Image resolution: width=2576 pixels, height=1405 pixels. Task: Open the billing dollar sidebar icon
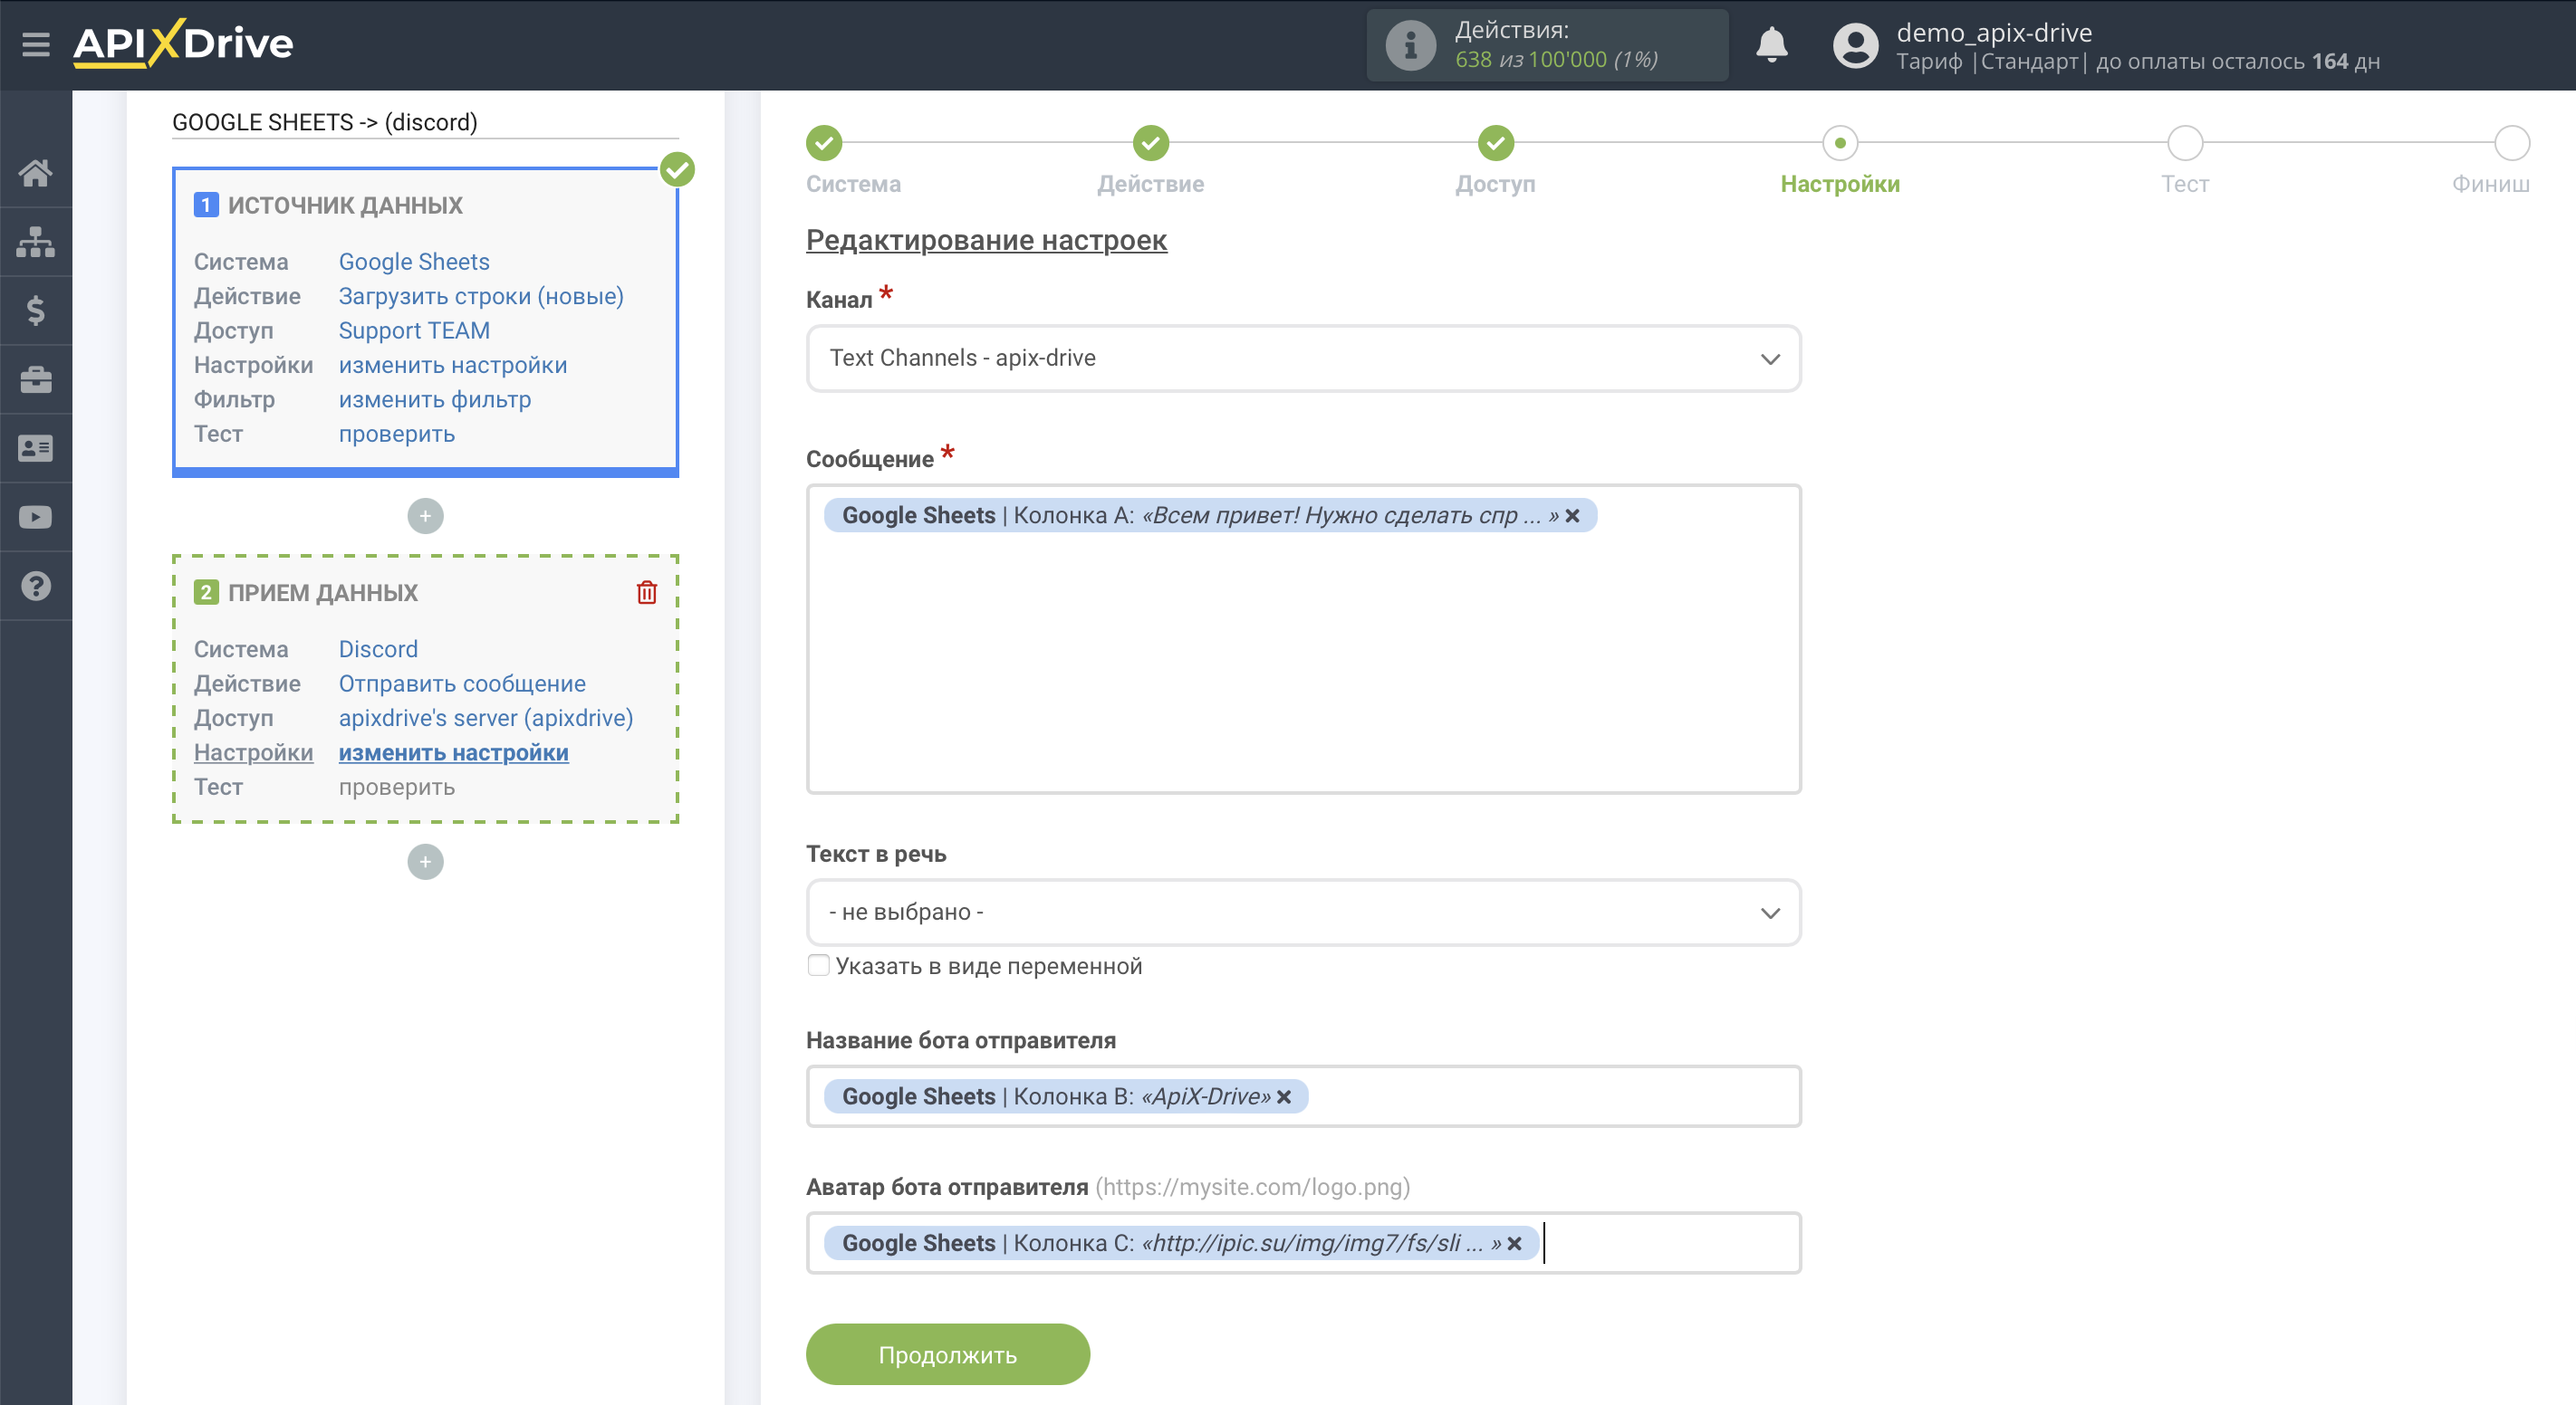(x=36, y=311)
